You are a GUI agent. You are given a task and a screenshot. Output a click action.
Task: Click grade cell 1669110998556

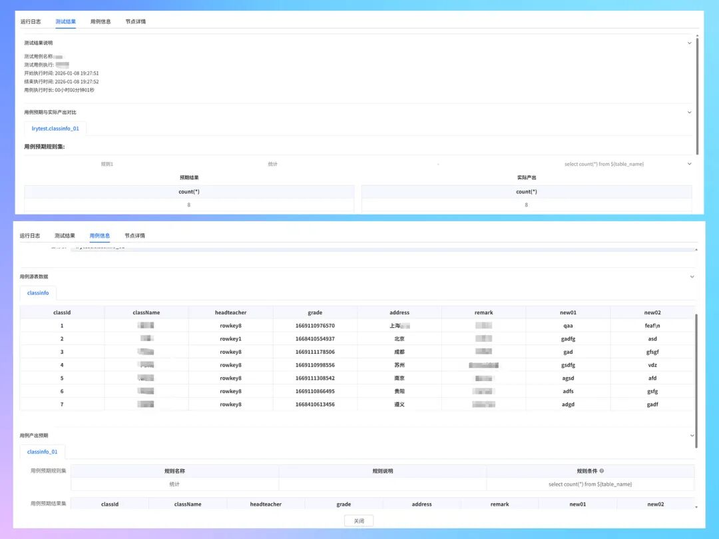(x=315, y=365)
